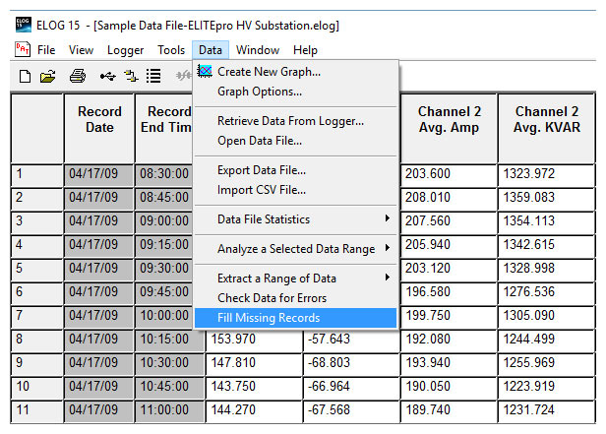
Task: Open the Tools menu
Action: (171, 50)
